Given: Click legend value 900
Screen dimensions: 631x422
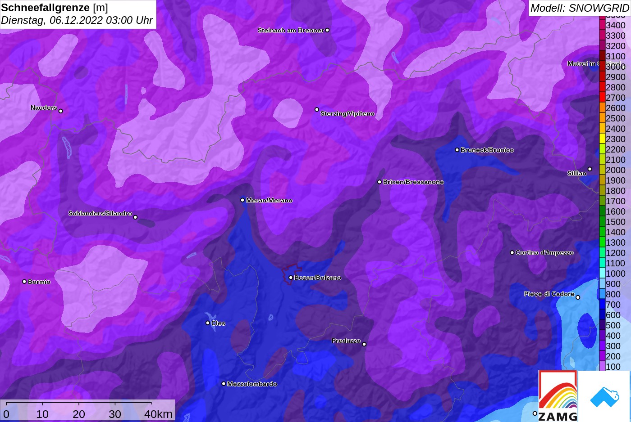Looking at the screenshot, I should tap(613, 284).
